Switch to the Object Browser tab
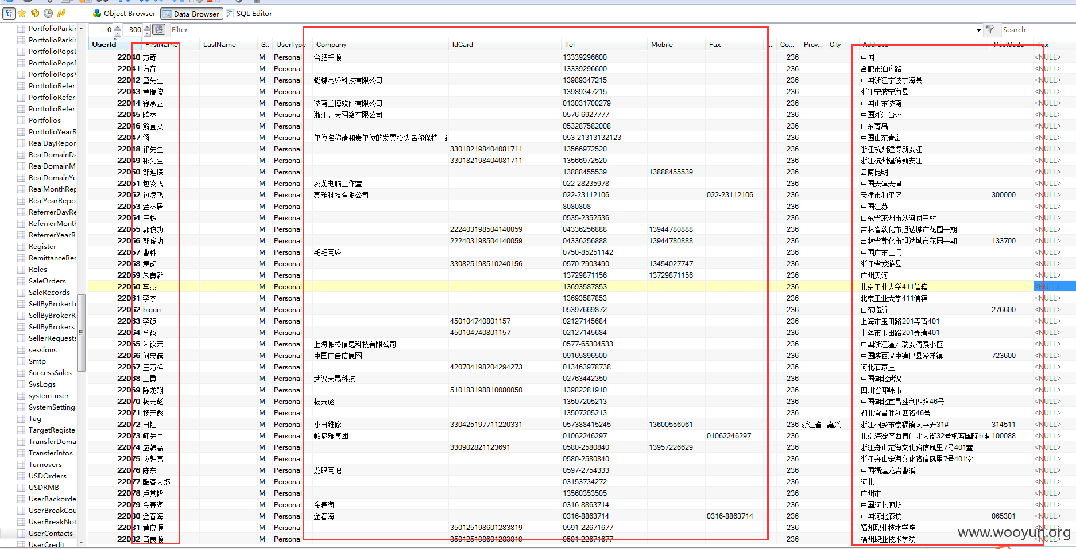This screenshot has width=1076, height=549. (x=124, y=13)
